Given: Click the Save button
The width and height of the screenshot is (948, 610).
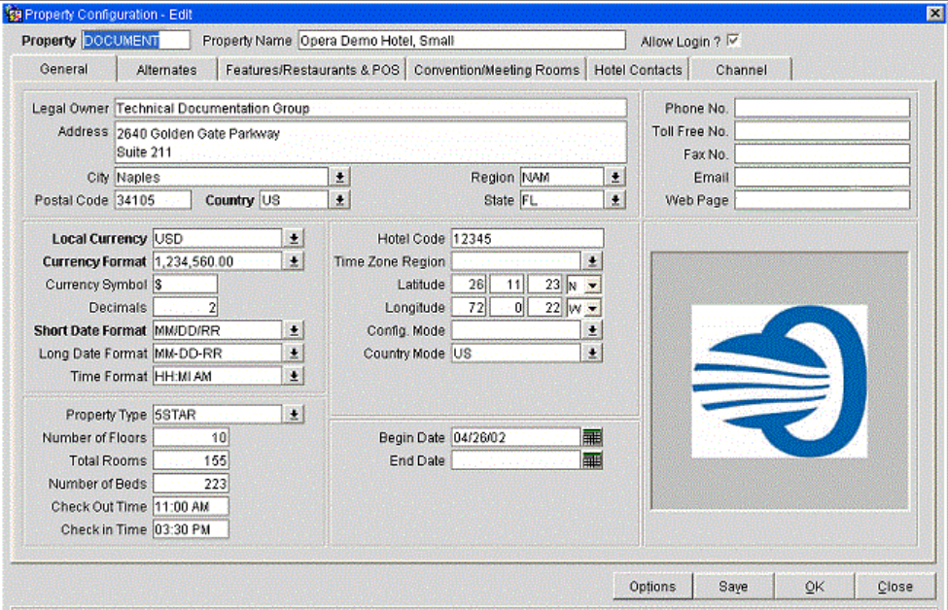Looking at the screenshot, I should tap(732, 587).
